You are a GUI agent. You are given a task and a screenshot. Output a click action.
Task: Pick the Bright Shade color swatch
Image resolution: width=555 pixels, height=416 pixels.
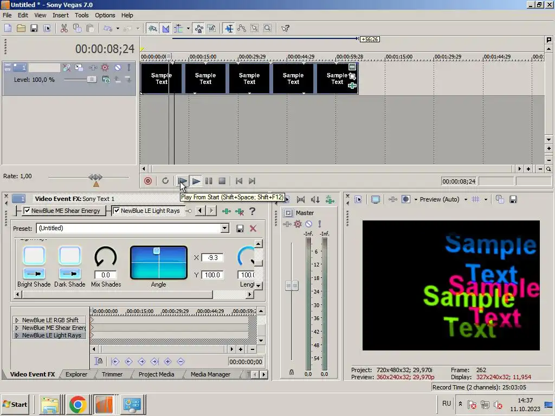click(34, 256)
